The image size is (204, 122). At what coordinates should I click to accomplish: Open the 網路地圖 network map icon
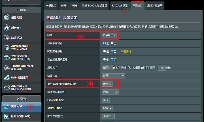tap(7, 18)
